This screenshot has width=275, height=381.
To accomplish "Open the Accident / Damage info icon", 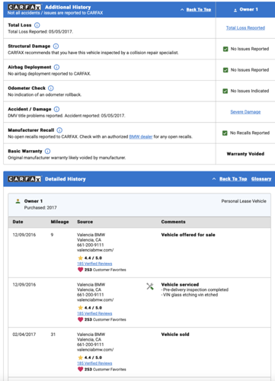I will coord(56,109).
